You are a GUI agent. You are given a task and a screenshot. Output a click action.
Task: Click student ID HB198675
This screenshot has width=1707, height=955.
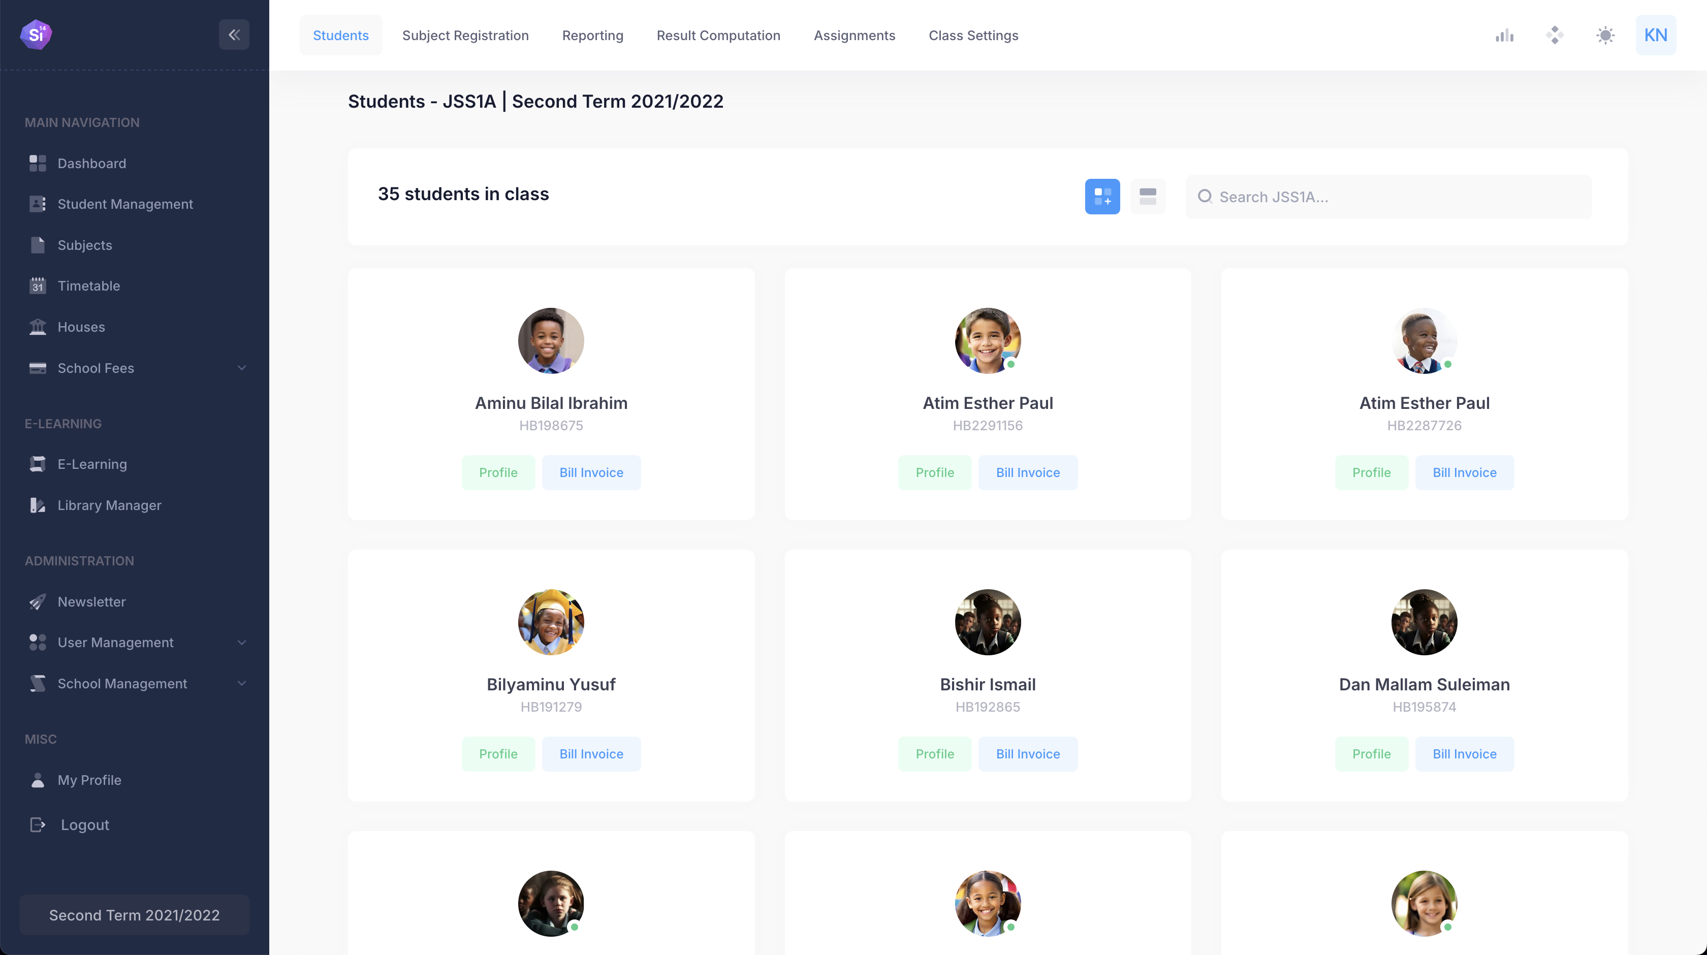pyautogui.click(x=551, y=426)
